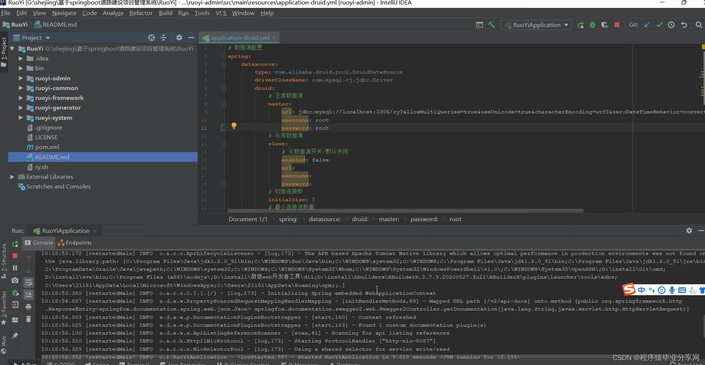Viewport: 705px width, 365px height.
Task: Open Search Everywhere magnifier
Action: click(699, 25)
